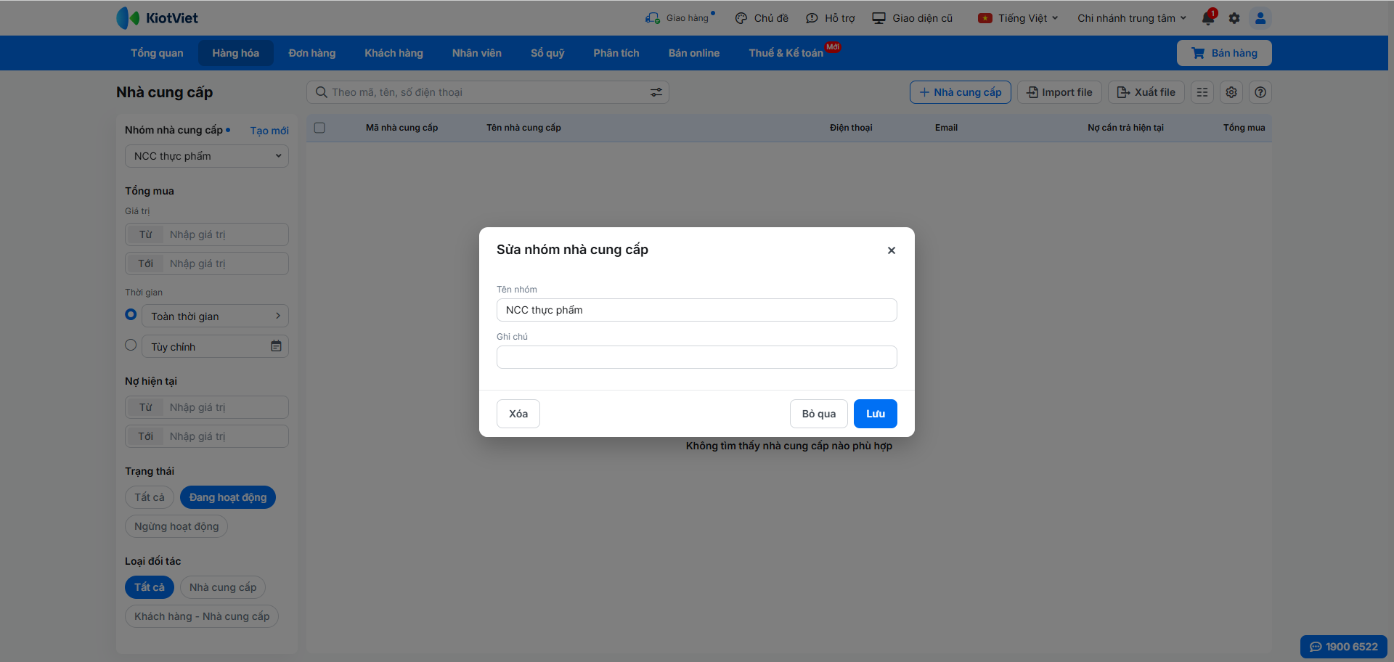Select Tất cả partner type
1394x662 pixels.
point(150,587)
